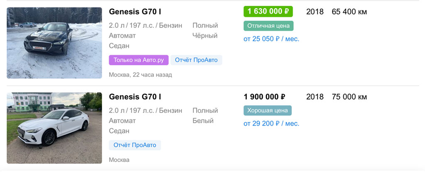Click the 1 900 000 ₽ price
This screenshot has width=425, height=172.
(264, 97)
